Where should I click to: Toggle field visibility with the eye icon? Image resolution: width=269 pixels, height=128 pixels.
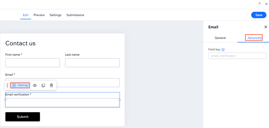coord(35,85)
